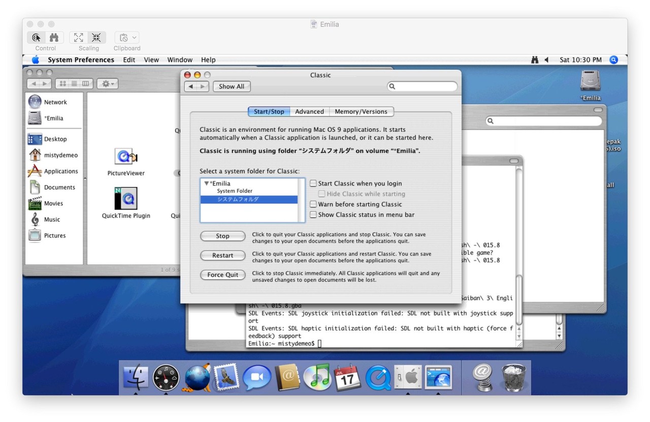The image size is (650, 422).
Task: Check Warn before starting Classic
Action: pos(313,204)
